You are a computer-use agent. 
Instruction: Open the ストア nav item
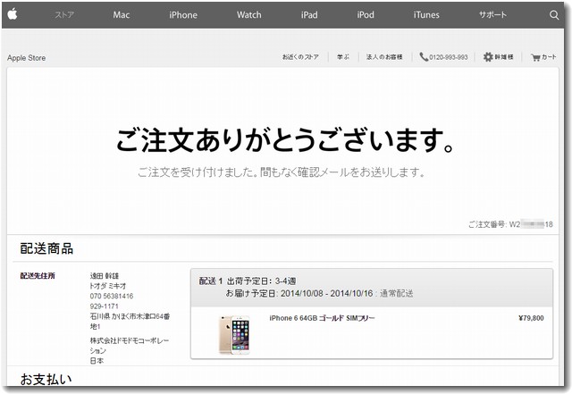(x=64, y=15)
